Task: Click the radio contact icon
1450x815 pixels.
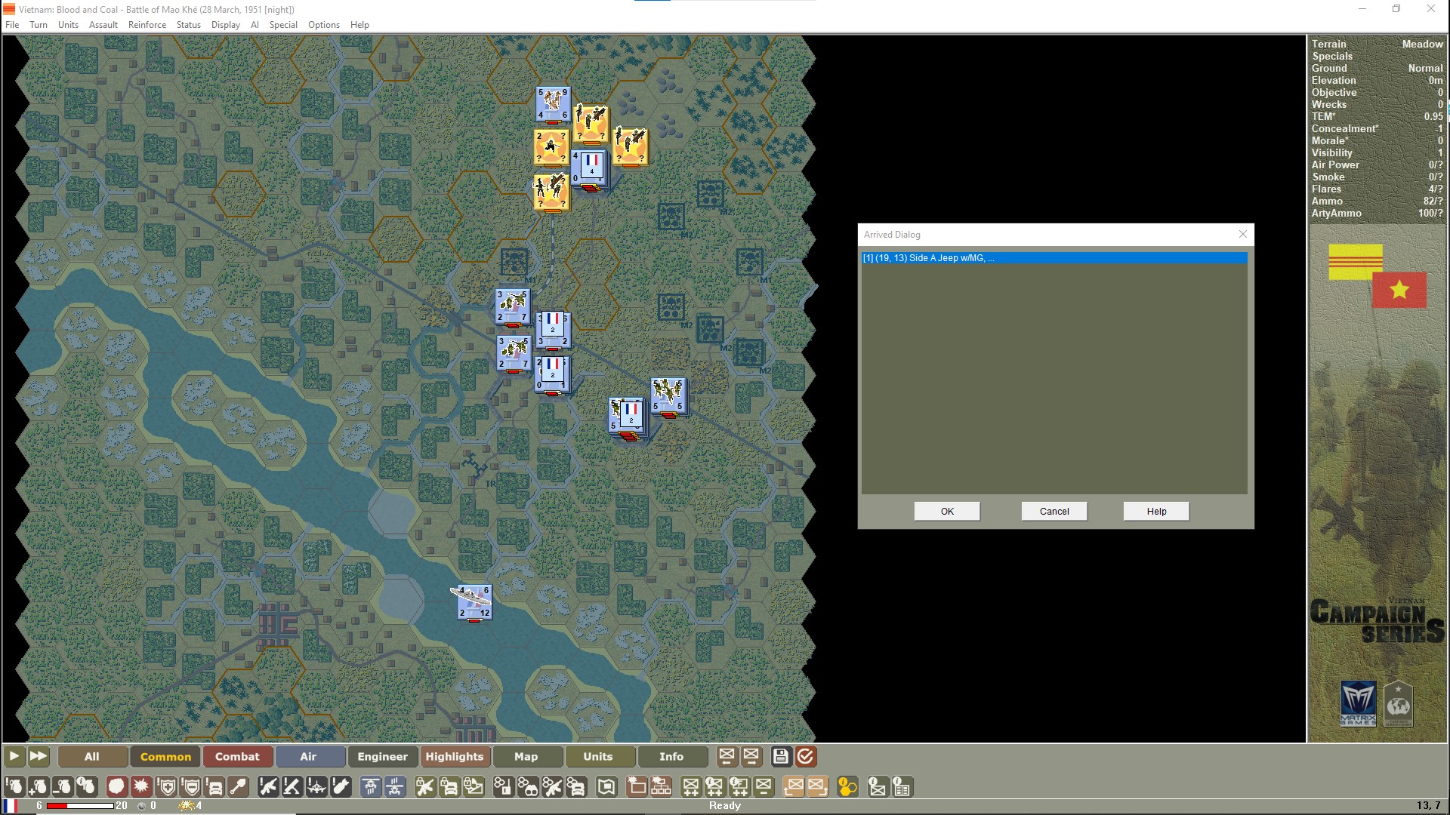Action: pos(502,786)
